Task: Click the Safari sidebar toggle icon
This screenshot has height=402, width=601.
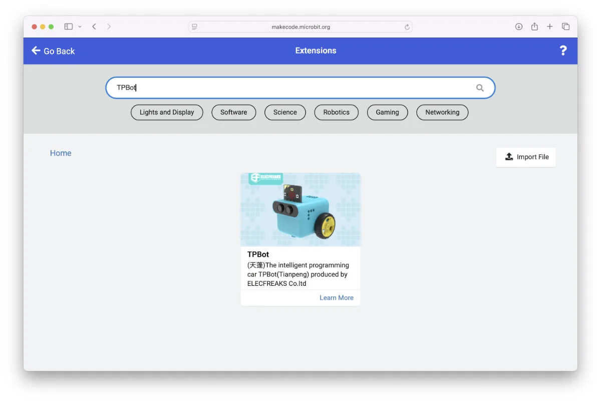Action: point(69,27)
